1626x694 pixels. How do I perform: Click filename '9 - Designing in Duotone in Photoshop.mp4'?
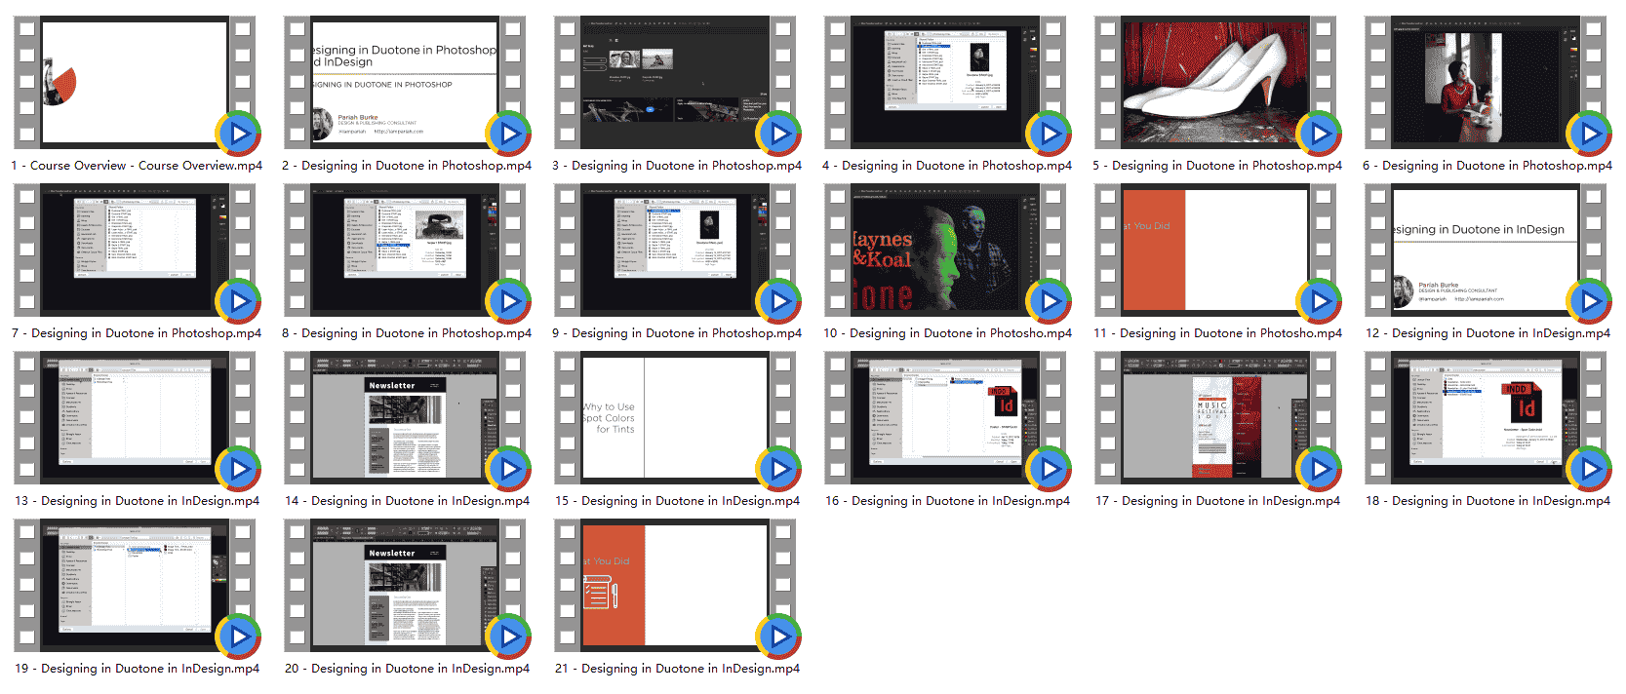click(677, 333)
